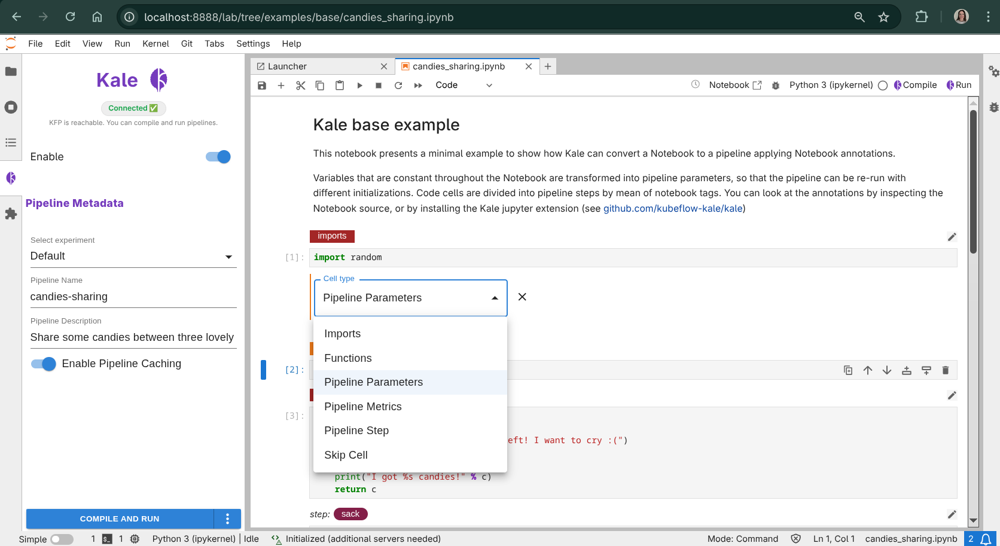The height and width of the screenshot is (546, 1000).
Task: Bookmark this page with the star icon
Action: tap(884, 17)
